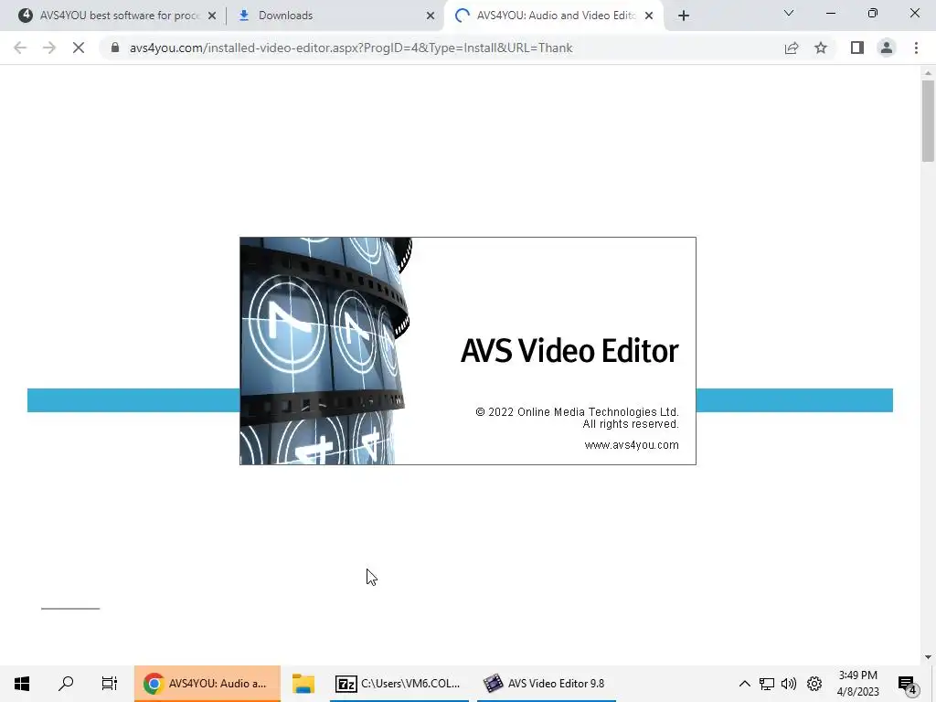
Task: Open Windows taskbar search
Action: pos(66,684)
